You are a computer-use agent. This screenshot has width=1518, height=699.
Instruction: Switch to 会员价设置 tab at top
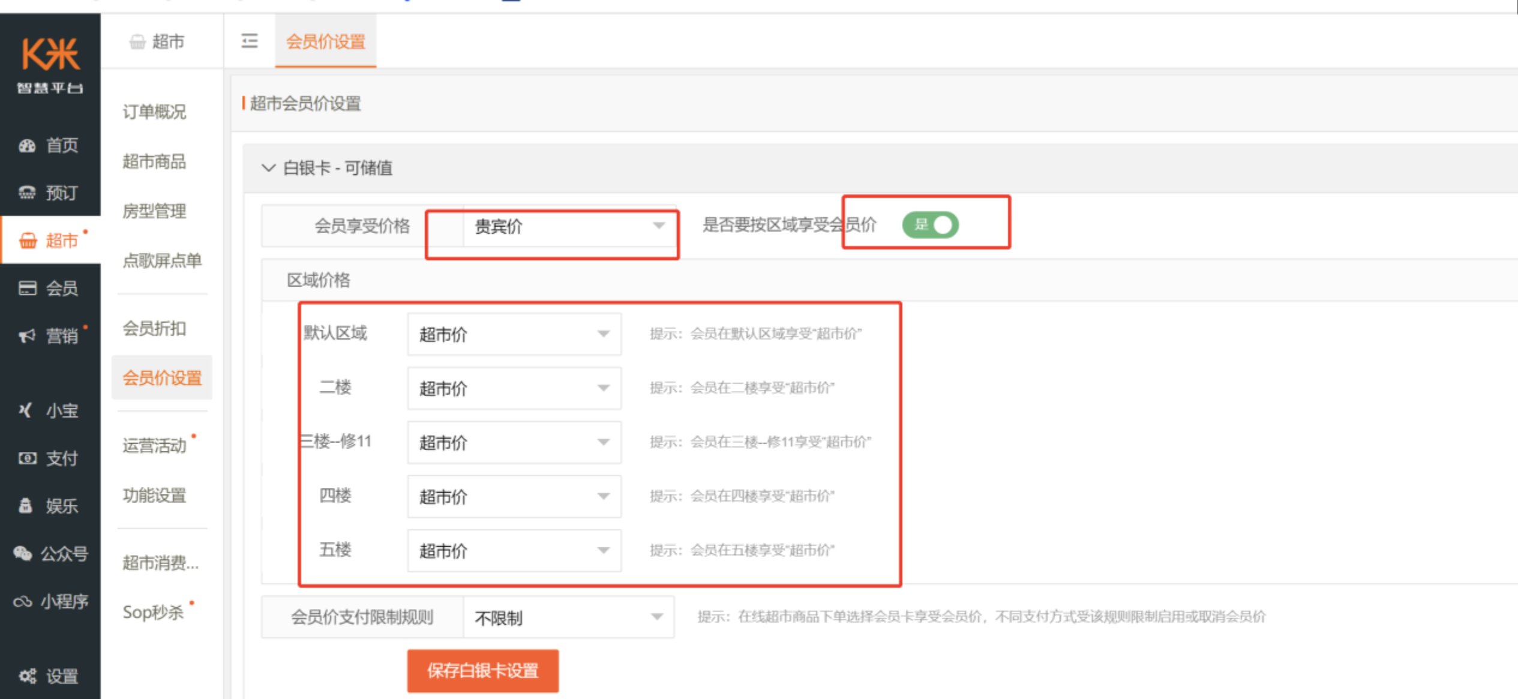326,41
